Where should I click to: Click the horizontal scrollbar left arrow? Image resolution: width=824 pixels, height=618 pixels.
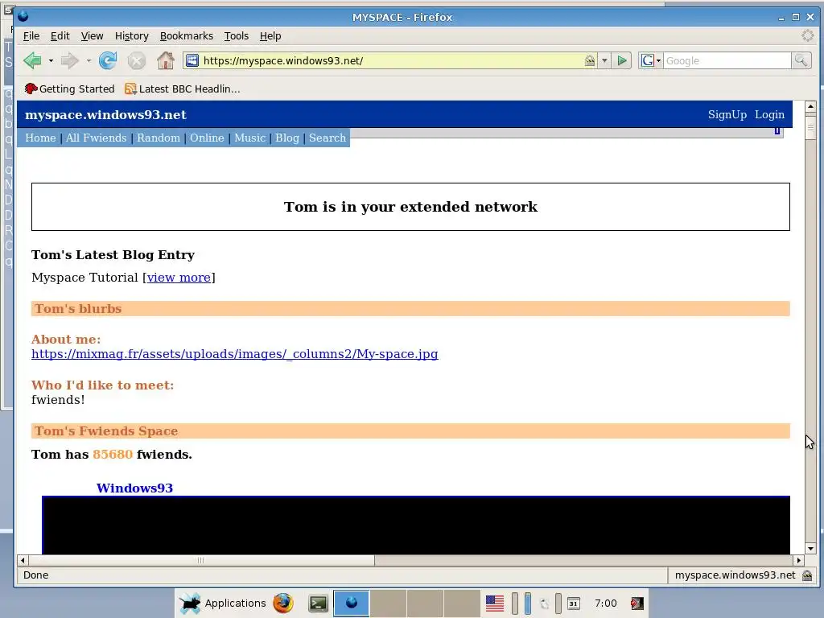click(23, 560)
